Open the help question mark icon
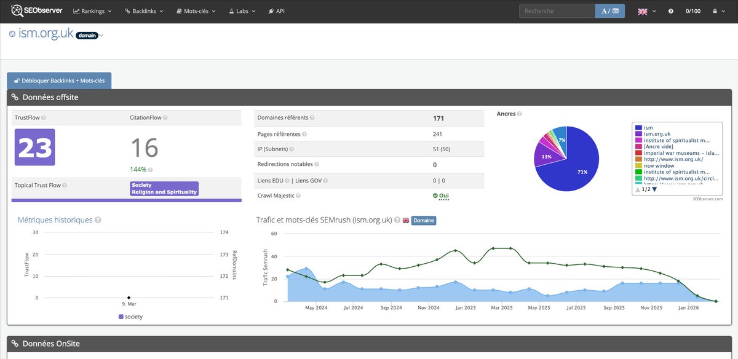Image resolution: width=738 pixels, height=359 pixels. (671, 11)
